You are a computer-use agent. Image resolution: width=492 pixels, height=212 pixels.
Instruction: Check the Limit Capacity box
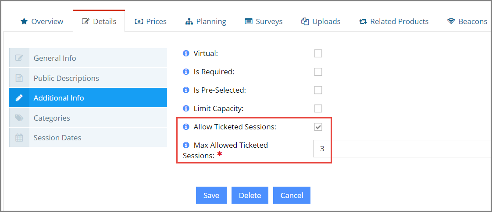point(318,108)
